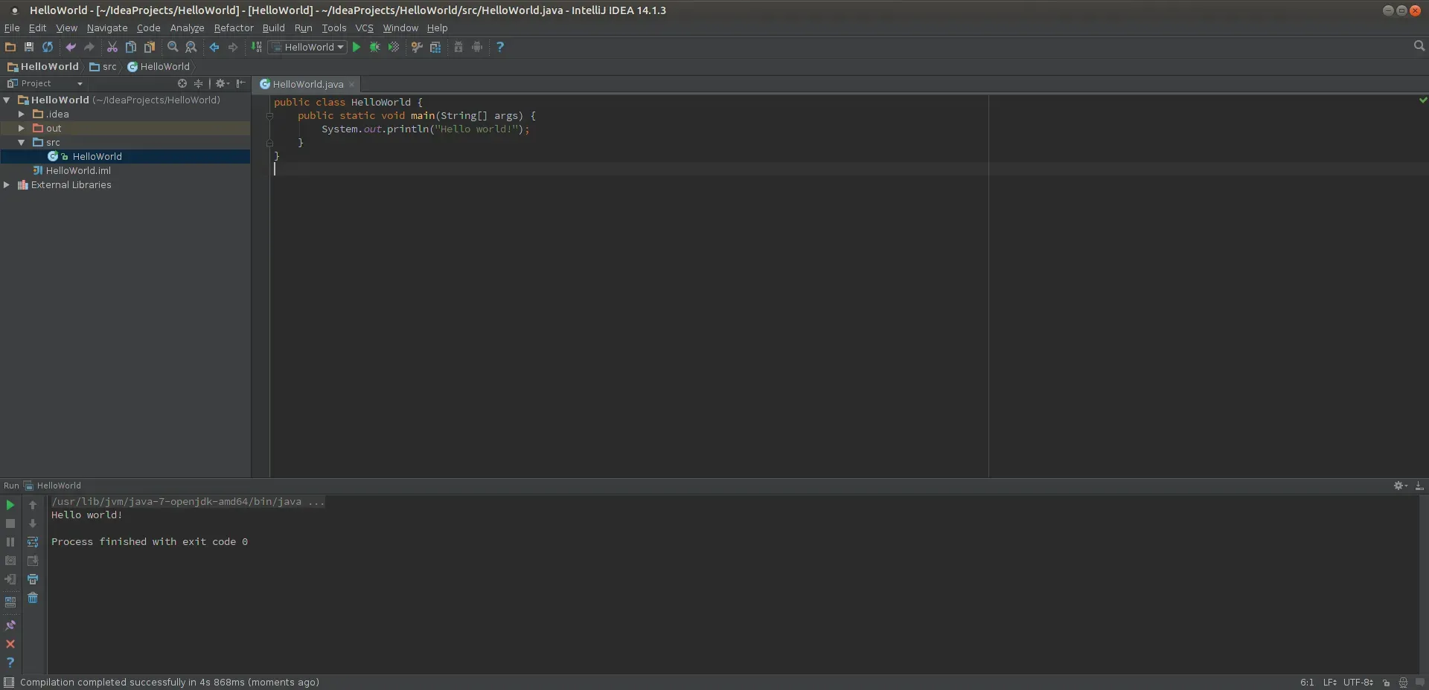Open the File menu

[12, 28]
